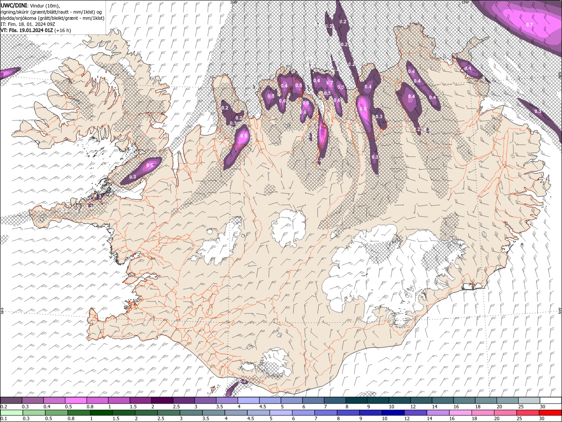Click the UWC/DINI title text

[14, 5]
